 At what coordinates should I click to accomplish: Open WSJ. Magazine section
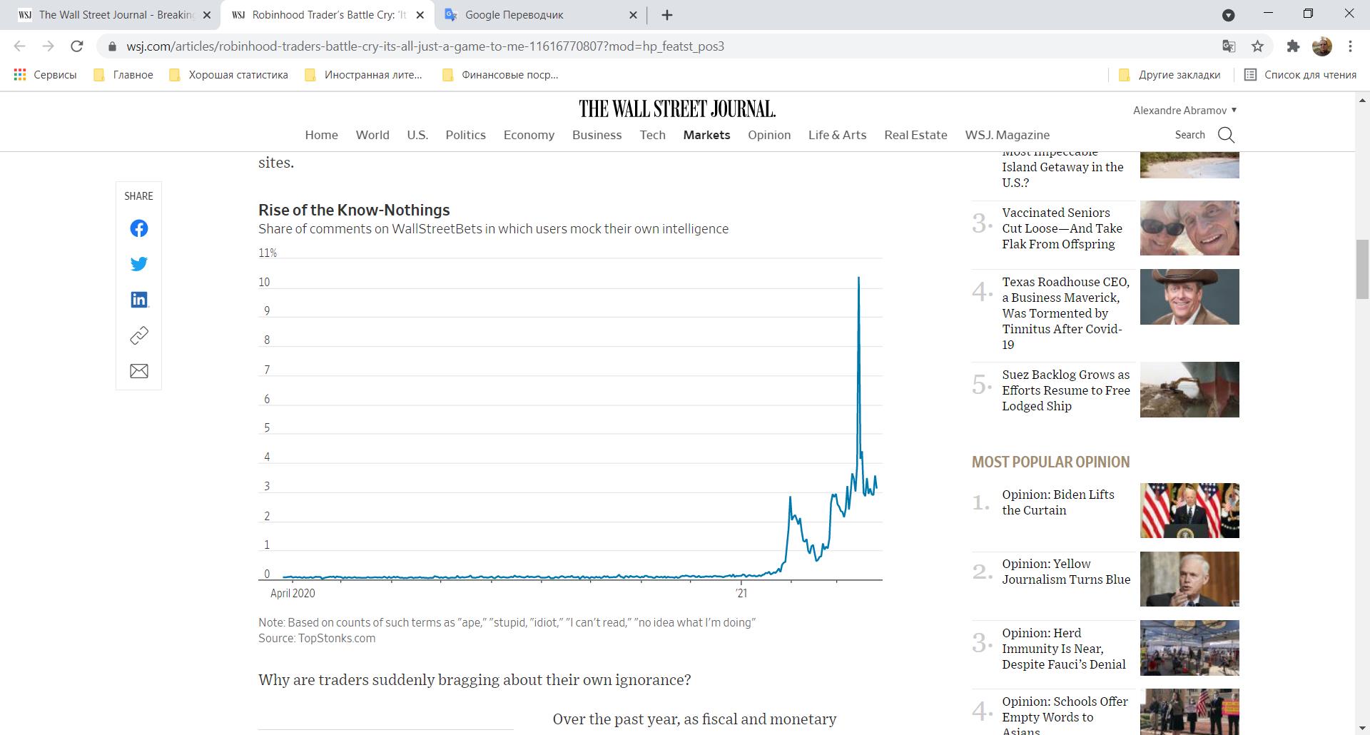(x=1007, y=135)
